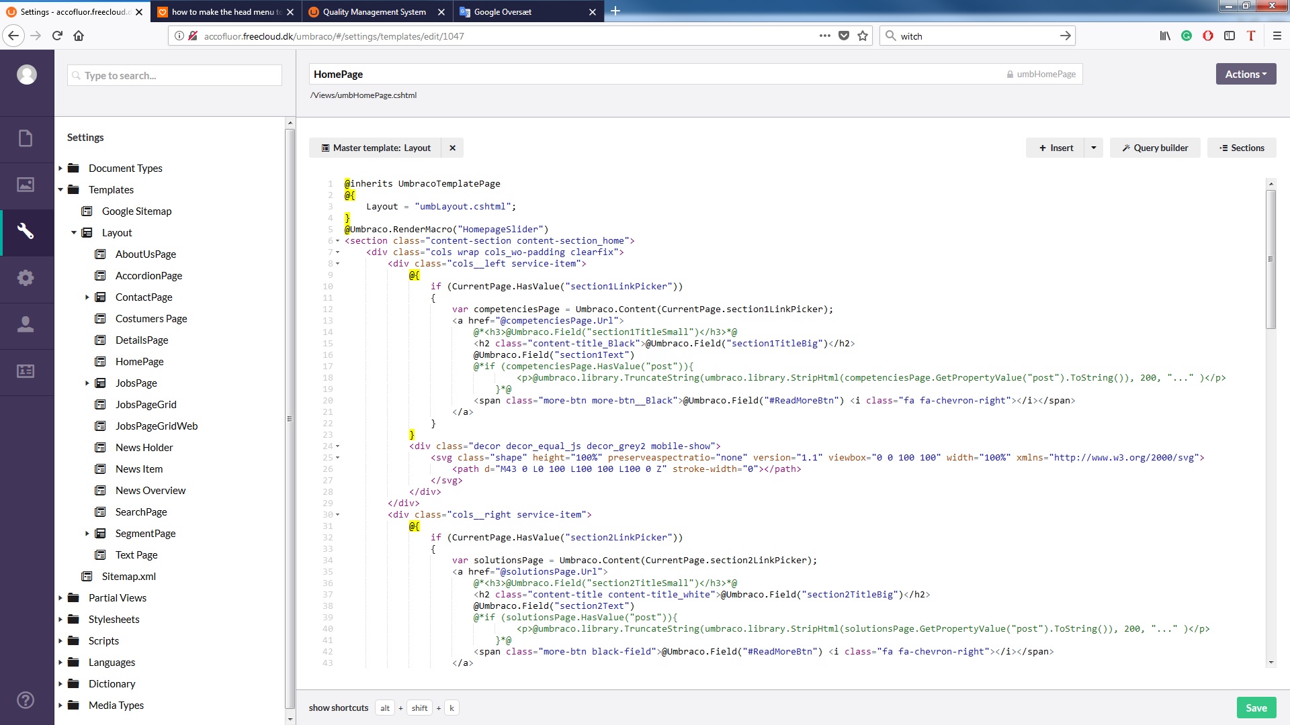Open the Actions dropdown menu

point(1246,74)
